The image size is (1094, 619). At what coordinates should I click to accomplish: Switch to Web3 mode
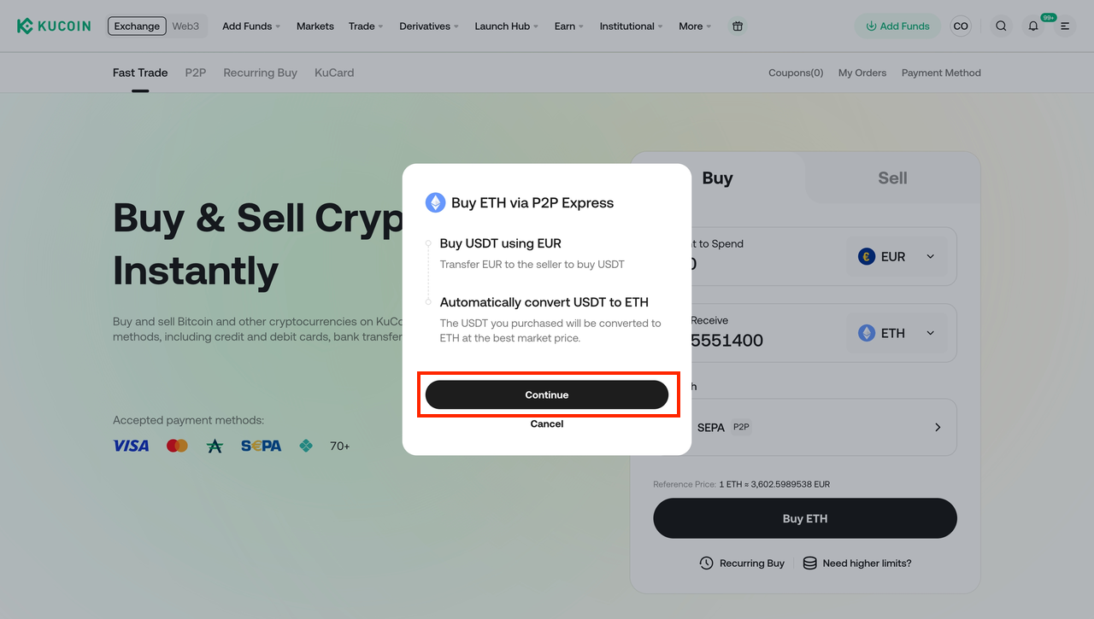(x=185, y=26)
